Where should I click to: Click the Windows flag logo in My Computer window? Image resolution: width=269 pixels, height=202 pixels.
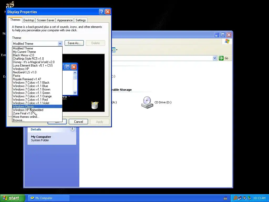pyautogui.click(x=227, y=41)
